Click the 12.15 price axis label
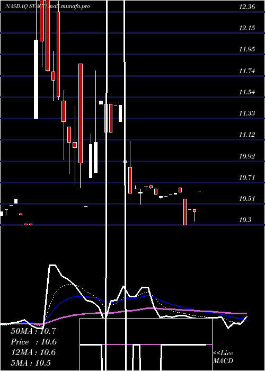Image resolution: width=265 pixels, height=371 pixels. [247, 28]
